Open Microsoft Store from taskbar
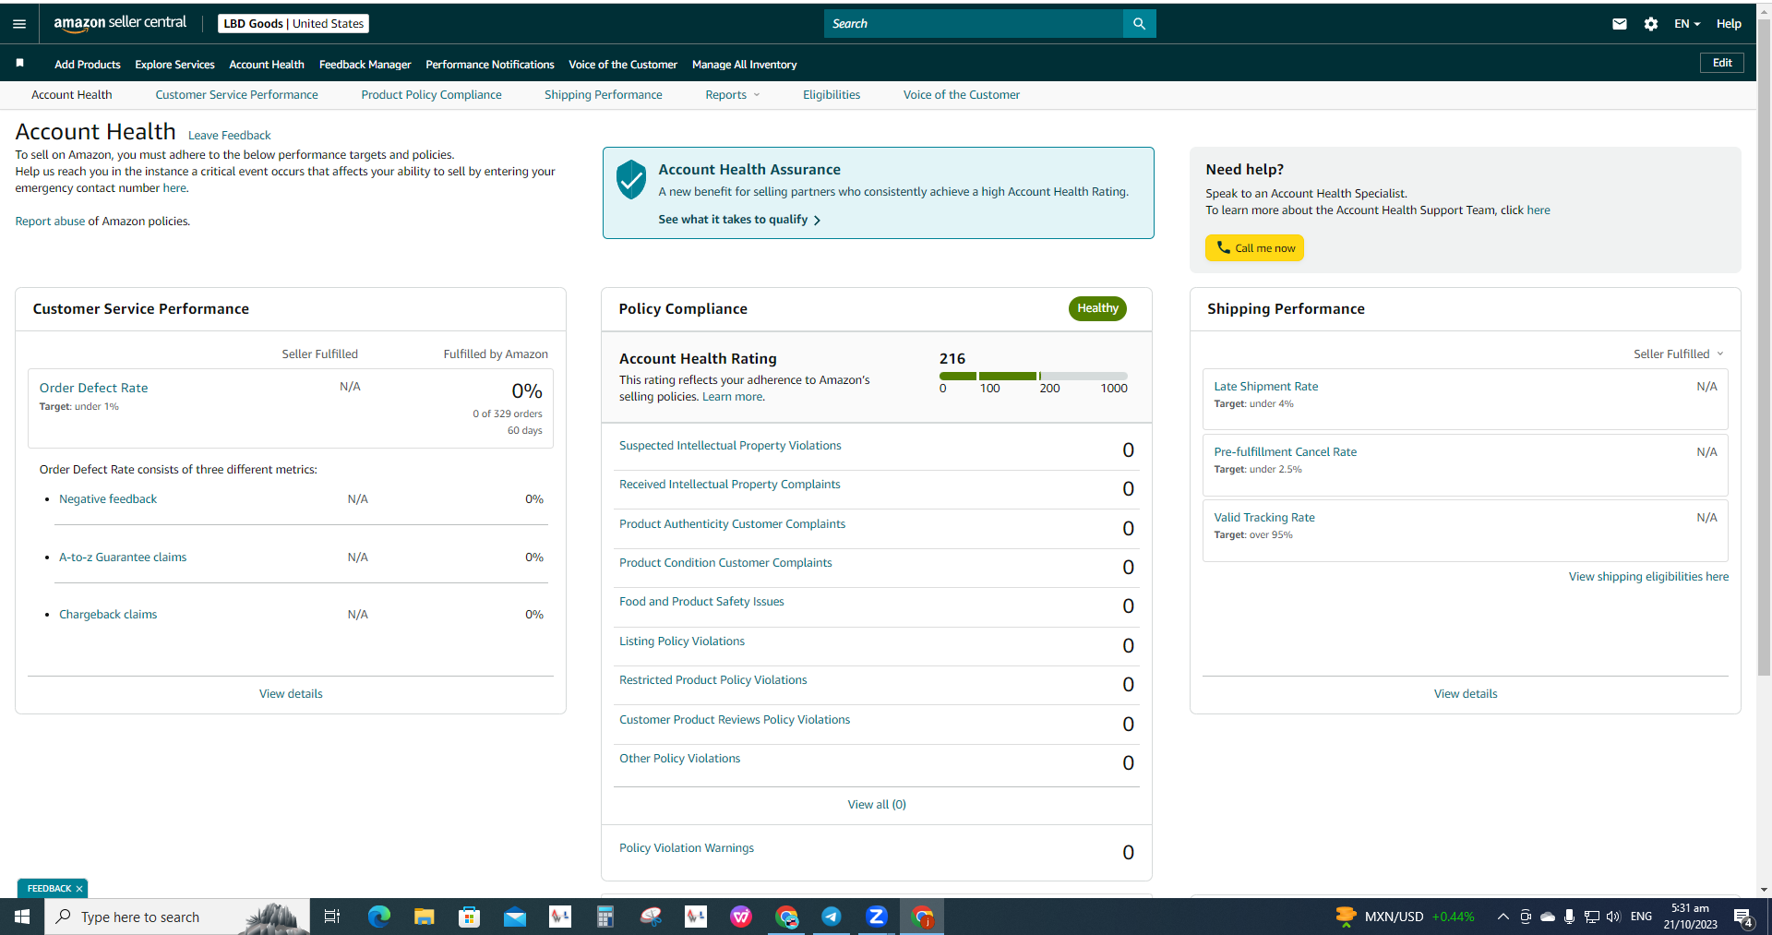This screenshot has height=935, width=1772. (x=469, y=917)
